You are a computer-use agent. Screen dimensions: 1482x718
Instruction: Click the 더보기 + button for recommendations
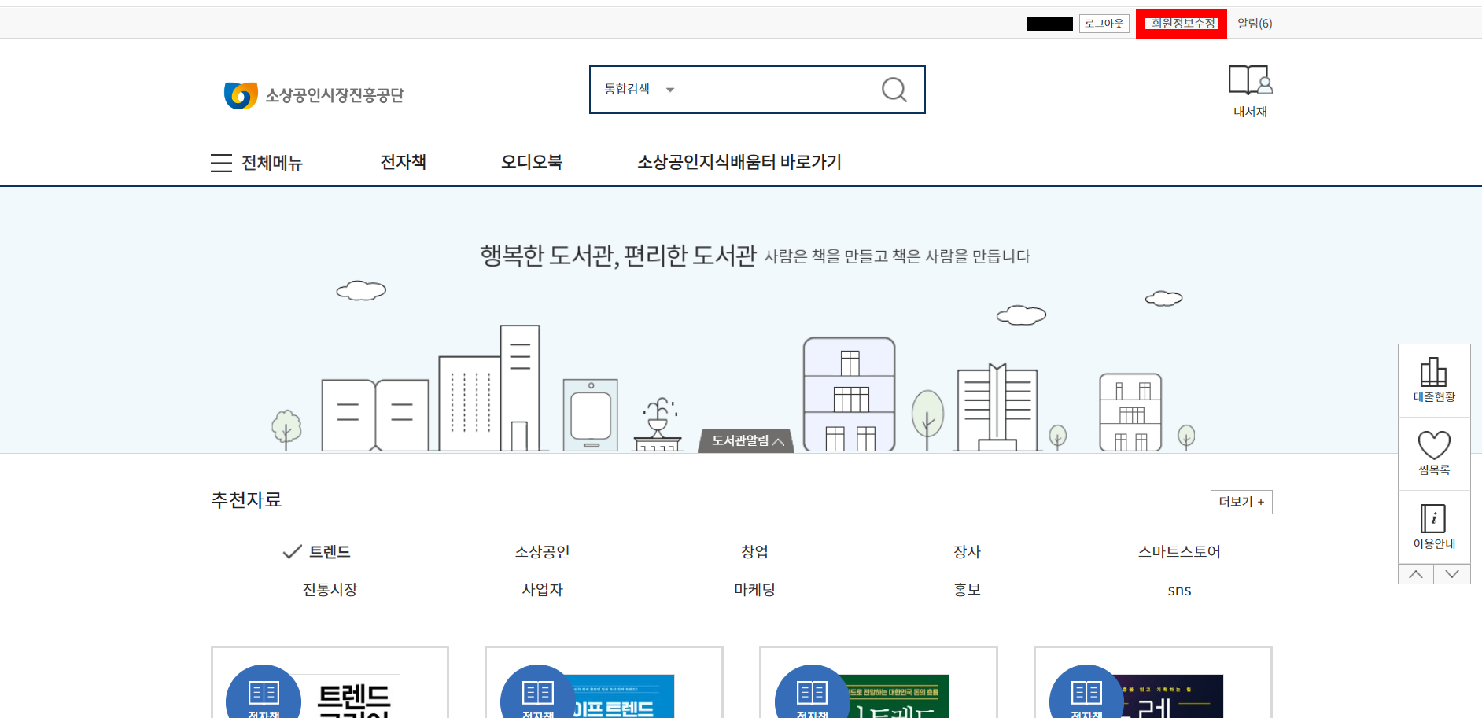1241,502
